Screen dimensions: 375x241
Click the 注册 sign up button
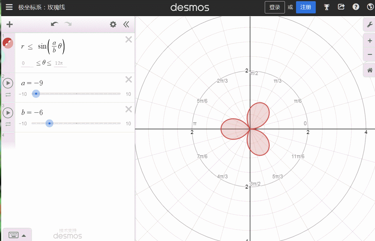306,7
